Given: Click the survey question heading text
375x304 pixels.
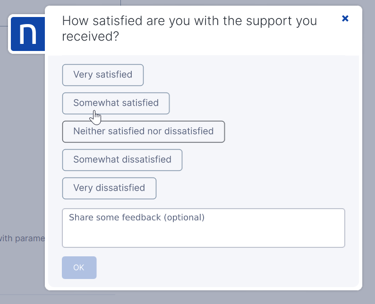Looking at the screenshot, I should [x=189, y=28].
